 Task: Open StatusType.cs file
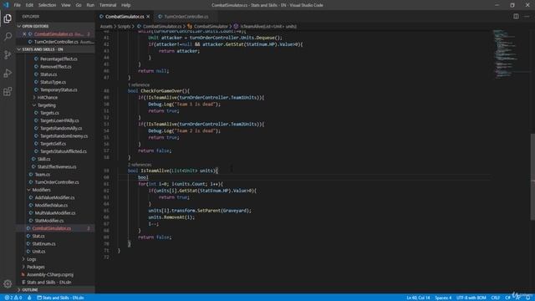pyautogui.click(x=53, y=82)
